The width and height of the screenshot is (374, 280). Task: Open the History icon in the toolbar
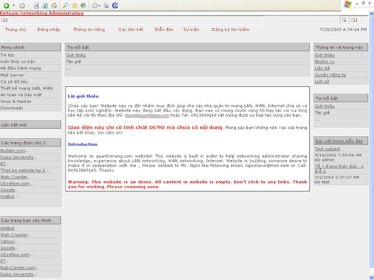tap(83, 5)
